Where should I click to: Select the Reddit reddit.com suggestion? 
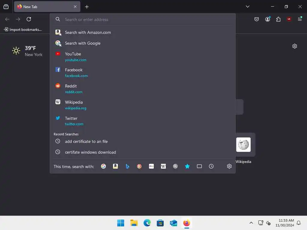point(143,89)
